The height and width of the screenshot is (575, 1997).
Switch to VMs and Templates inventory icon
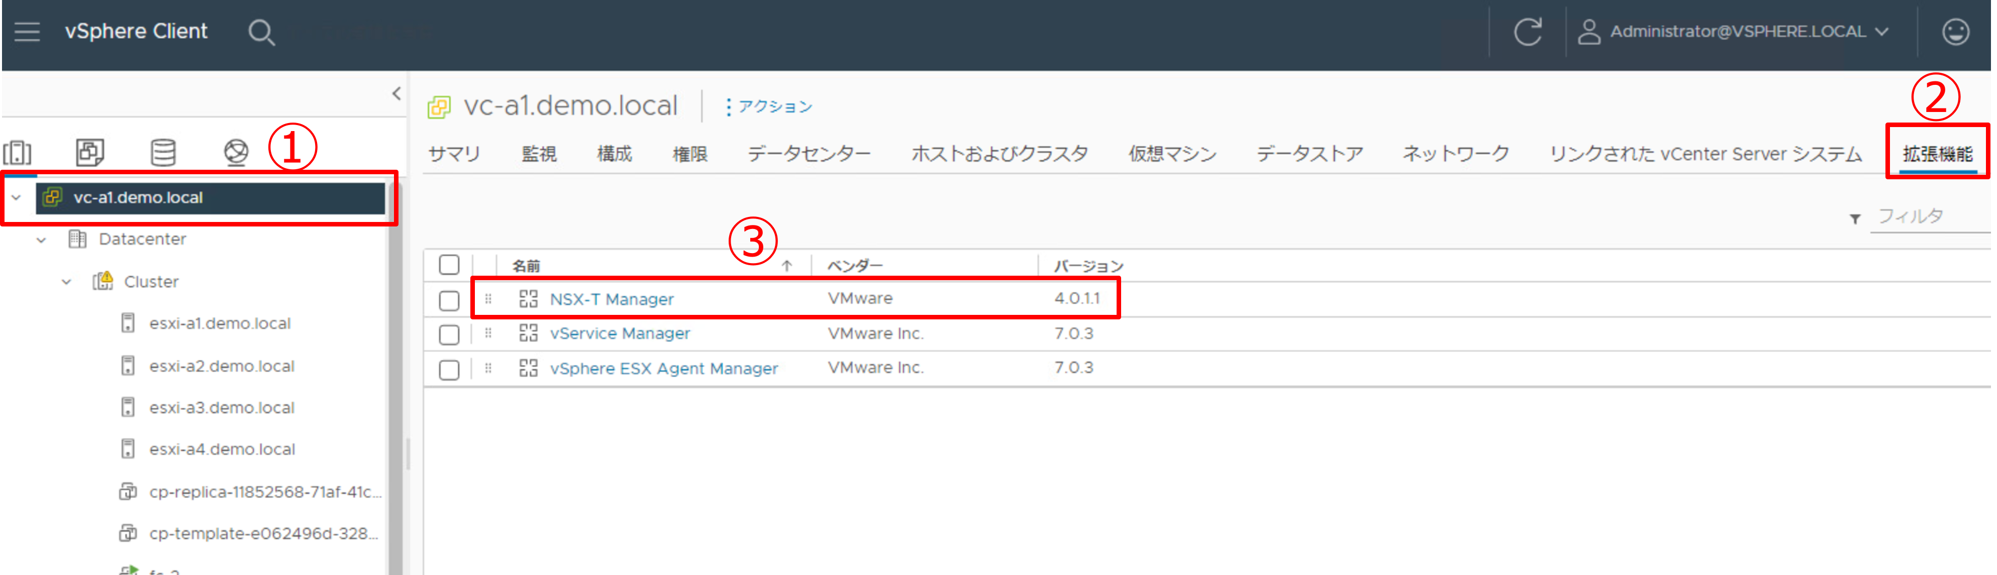pyautogui.click(x=90, y=152)
